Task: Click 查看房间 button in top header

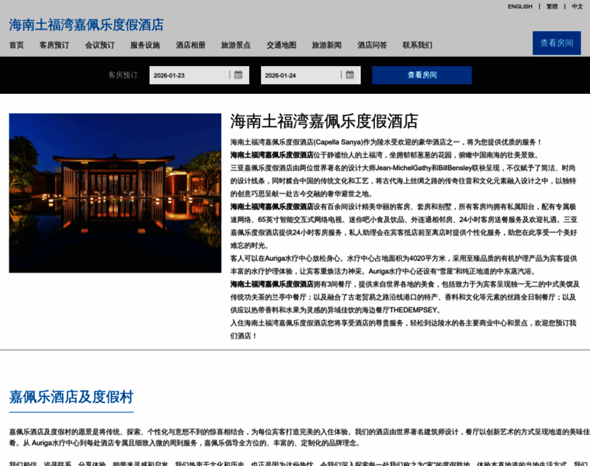Action: click(x=557, y=43)
